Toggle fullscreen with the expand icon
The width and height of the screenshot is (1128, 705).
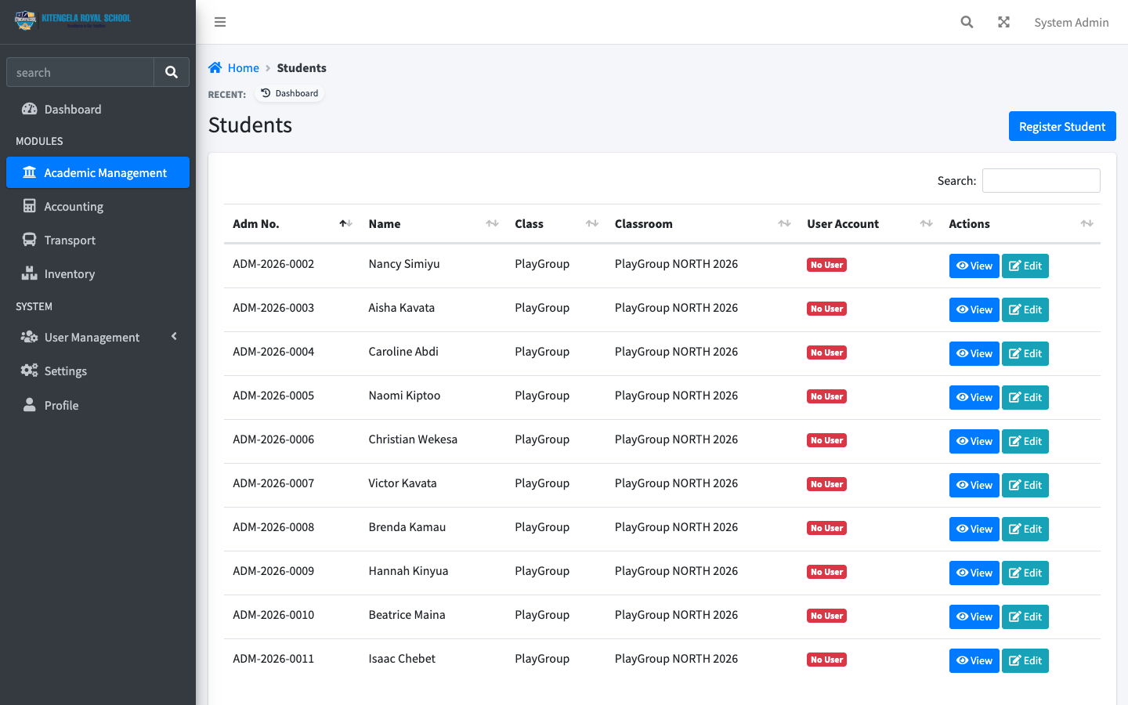(x=1003, y=22)
